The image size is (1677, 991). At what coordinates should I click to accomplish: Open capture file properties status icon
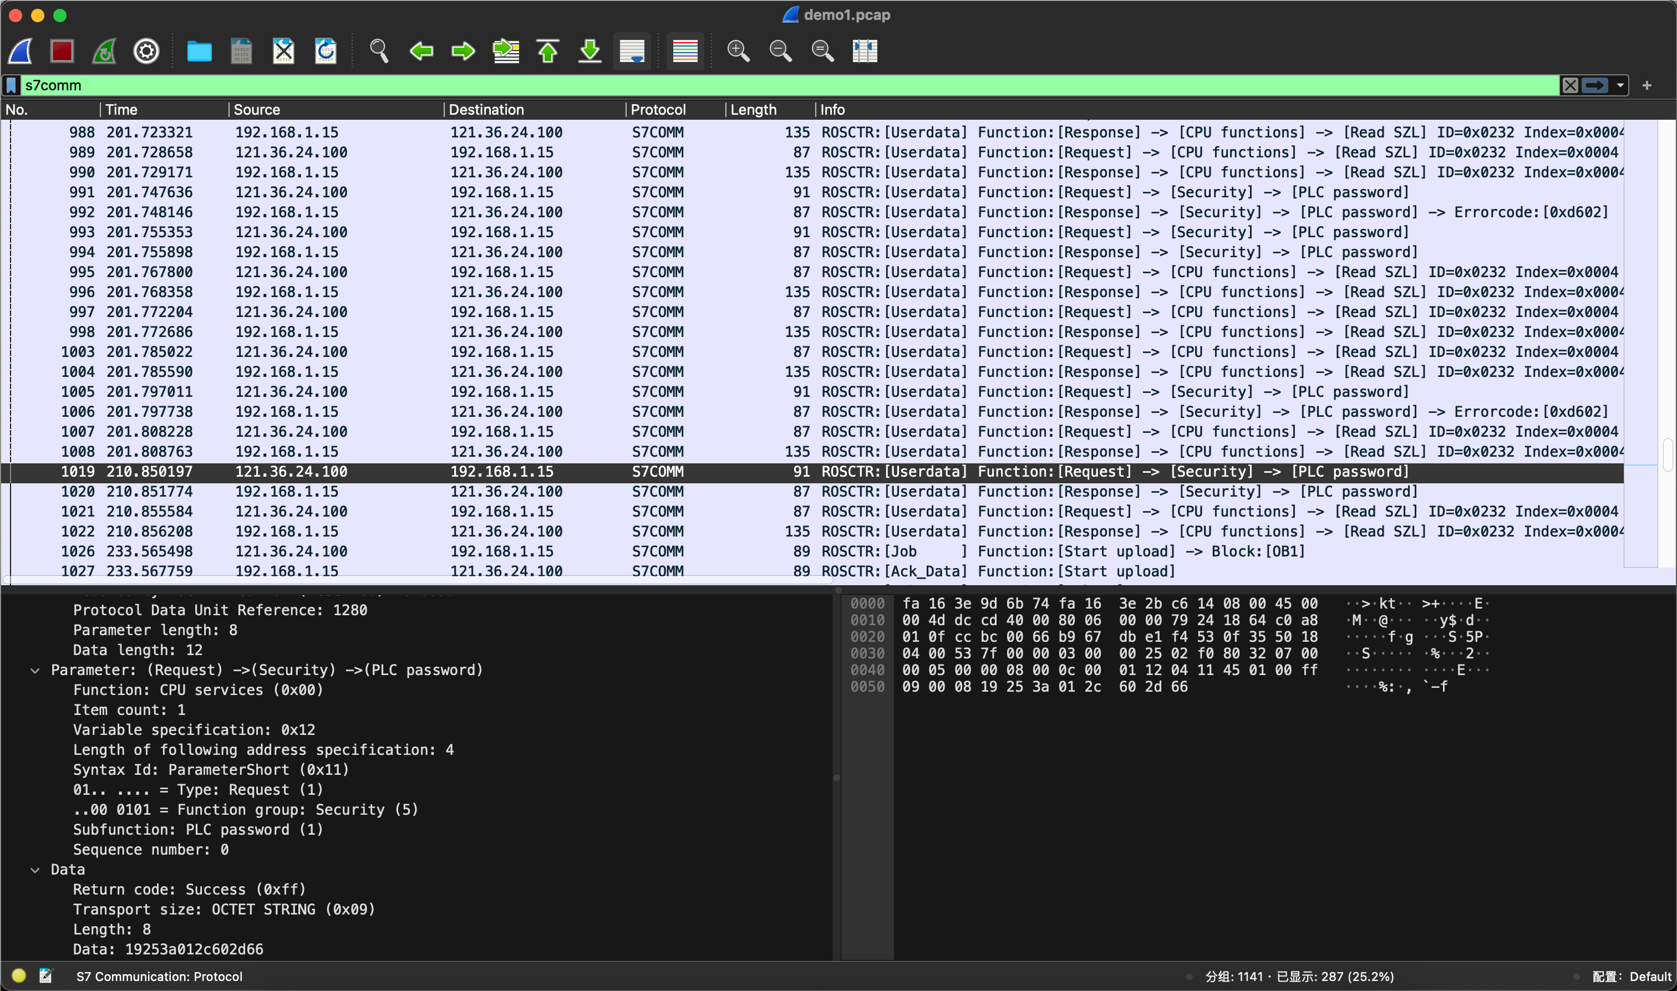(45, 976)
